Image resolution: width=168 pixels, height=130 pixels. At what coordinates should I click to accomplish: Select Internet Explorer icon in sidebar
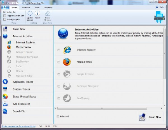pos(9,42)
